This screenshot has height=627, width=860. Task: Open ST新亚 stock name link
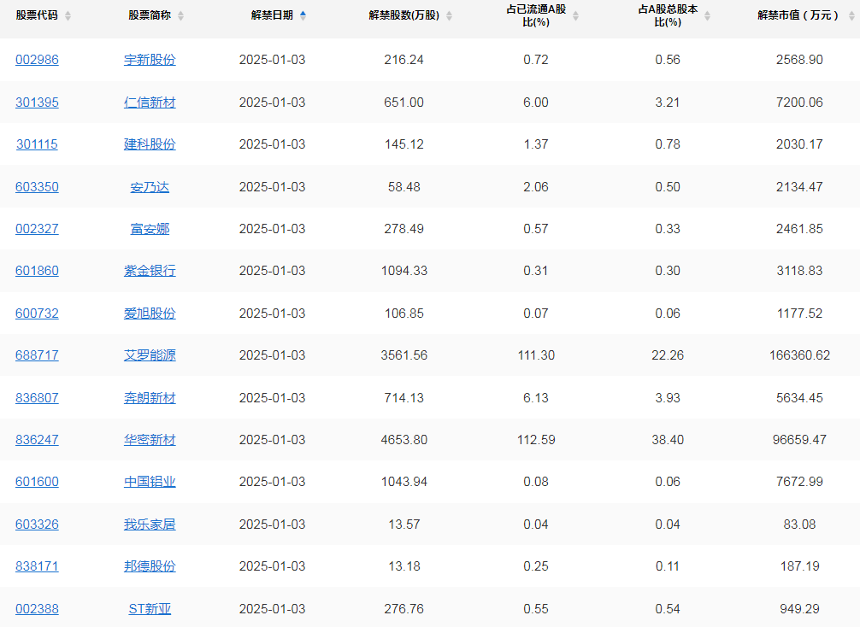(150, 609)
